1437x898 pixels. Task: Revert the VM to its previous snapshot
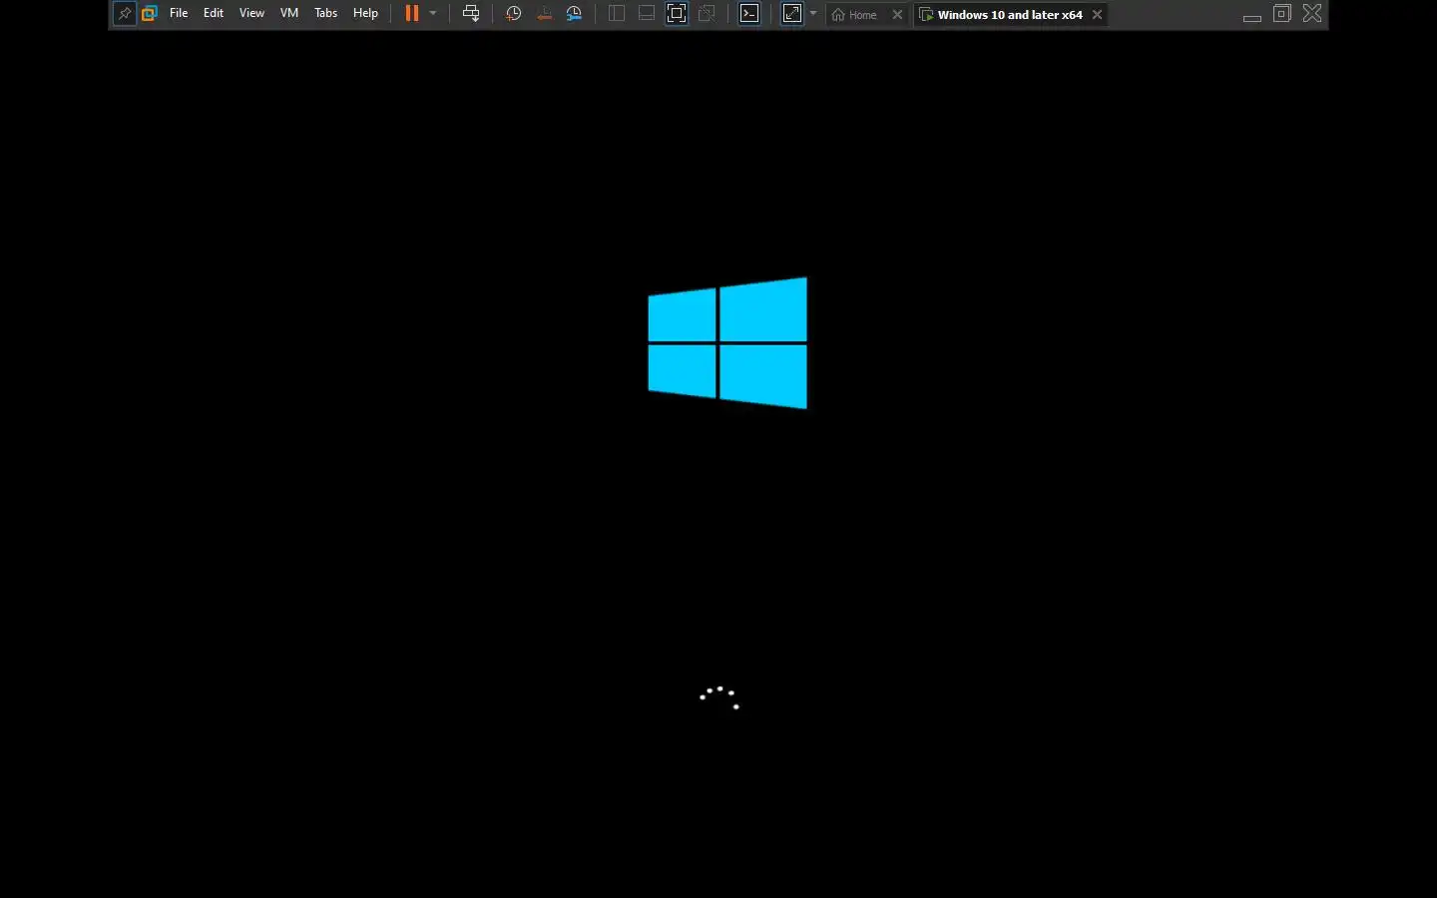tap(544, 14)
